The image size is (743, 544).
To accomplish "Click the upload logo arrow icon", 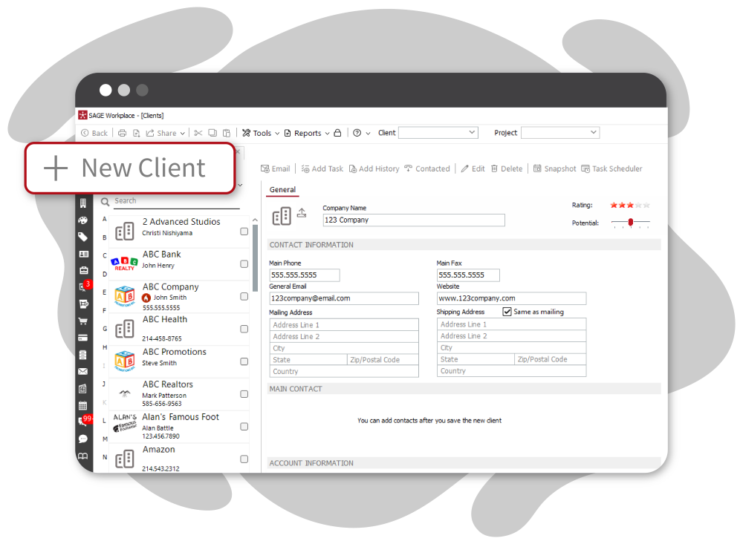I will point(302,212).
